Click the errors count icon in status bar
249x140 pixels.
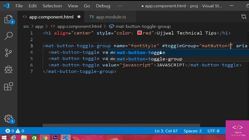(x=8, y=131)
